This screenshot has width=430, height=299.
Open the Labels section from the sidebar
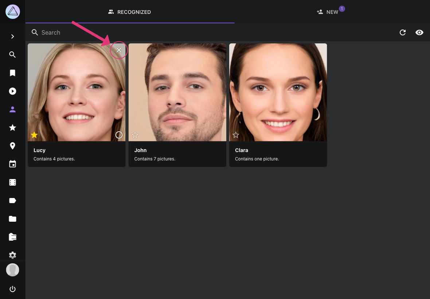12,200
